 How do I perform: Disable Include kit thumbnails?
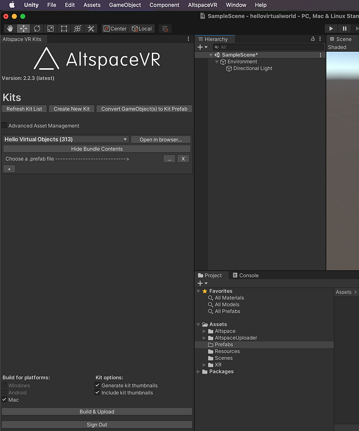(x=97, y=392)
